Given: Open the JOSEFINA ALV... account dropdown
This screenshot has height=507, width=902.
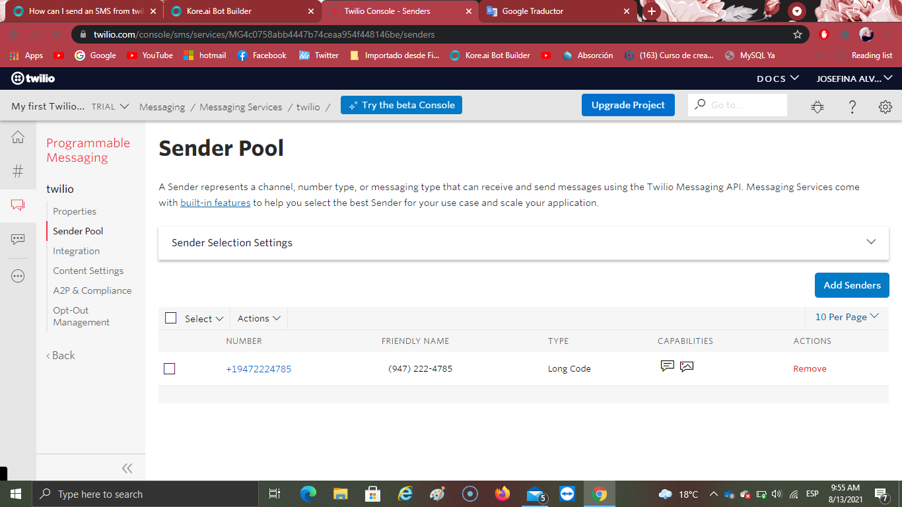Looking at the screenshot, I should pos(854,79).
